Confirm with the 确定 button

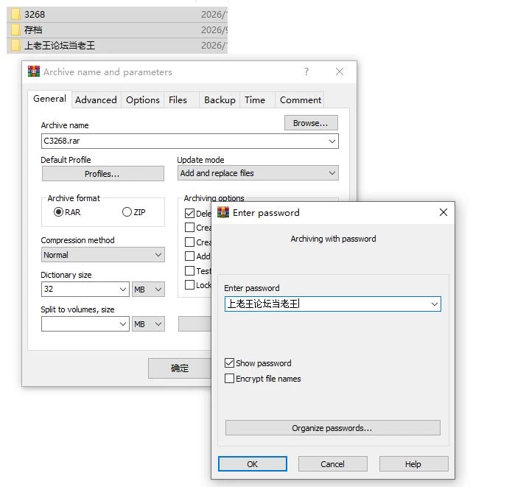[180, 368]
